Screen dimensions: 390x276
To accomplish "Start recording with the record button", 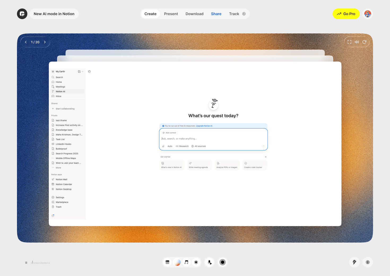I will coord(223,262).
